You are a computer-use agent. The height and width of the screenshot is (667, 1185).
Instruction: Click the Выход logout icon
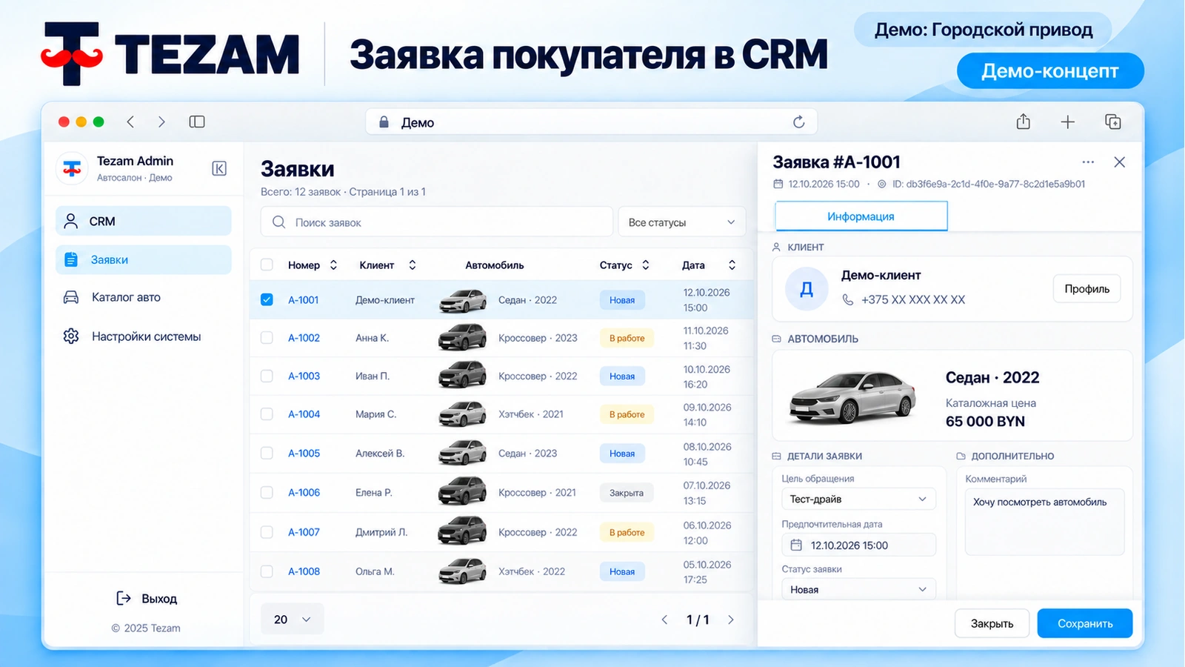(x=124, y=598)
